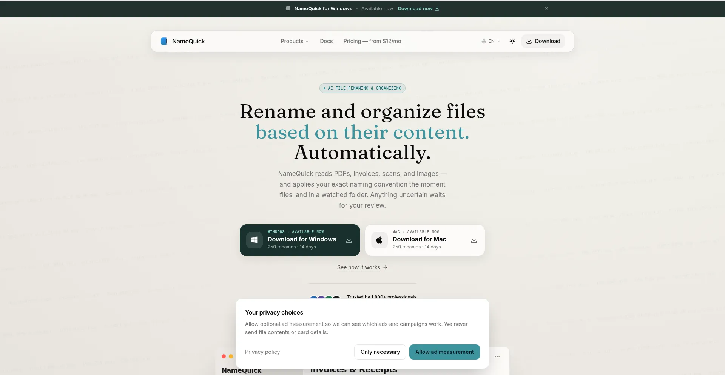725x375 pixels.
Task: Click the NameQuick logo icon in navbar
Action: 164,41
